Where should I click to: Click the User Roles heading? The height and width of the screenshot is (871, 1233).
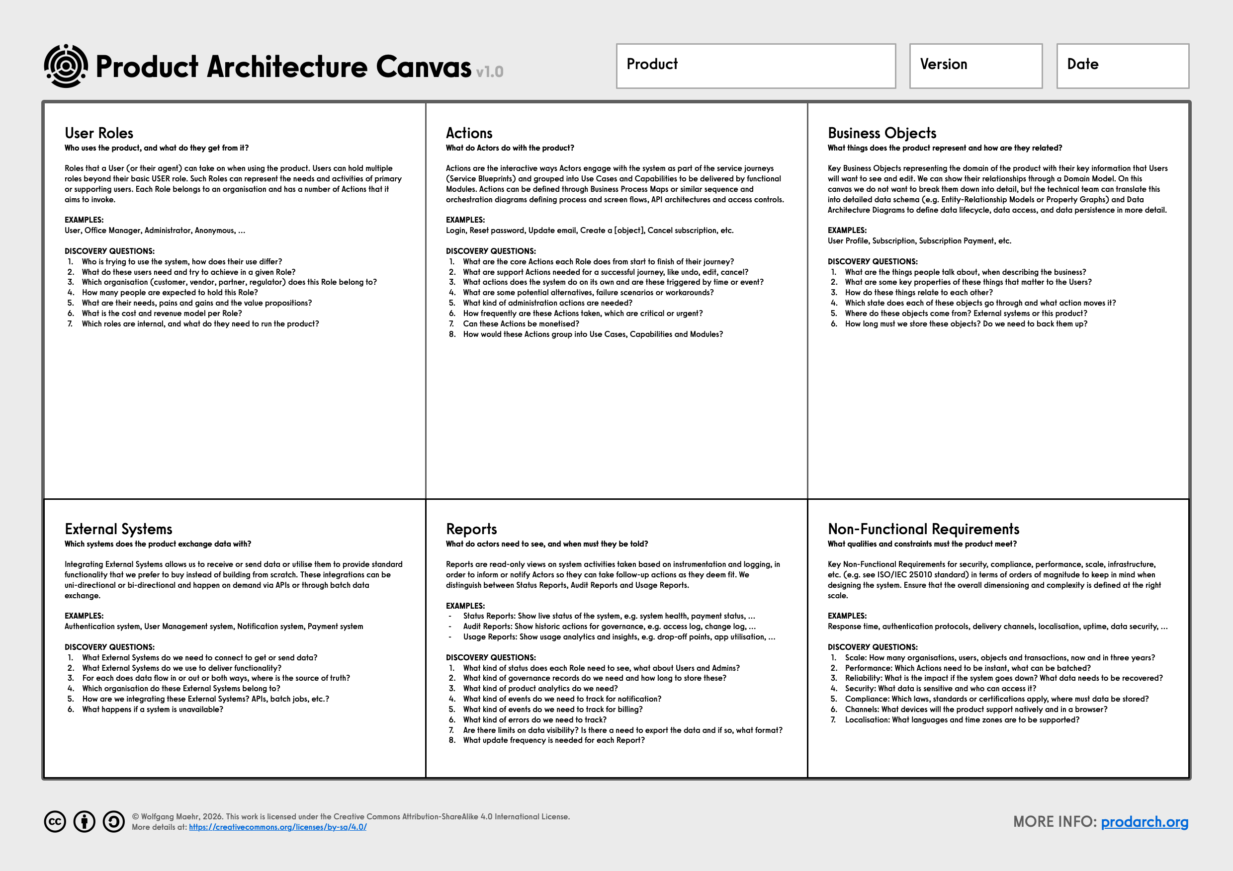[x=99, y=133]
